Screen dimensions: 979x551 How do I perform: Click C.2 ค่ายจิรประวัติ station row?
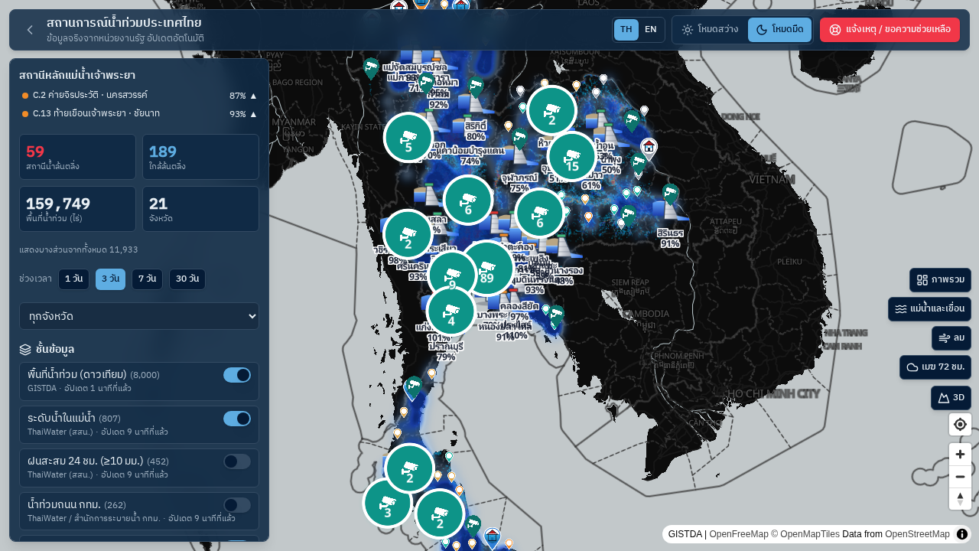139,96
